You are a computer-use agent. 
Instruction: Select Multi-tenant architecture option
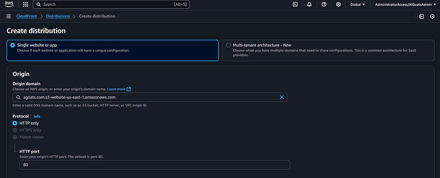228,45
